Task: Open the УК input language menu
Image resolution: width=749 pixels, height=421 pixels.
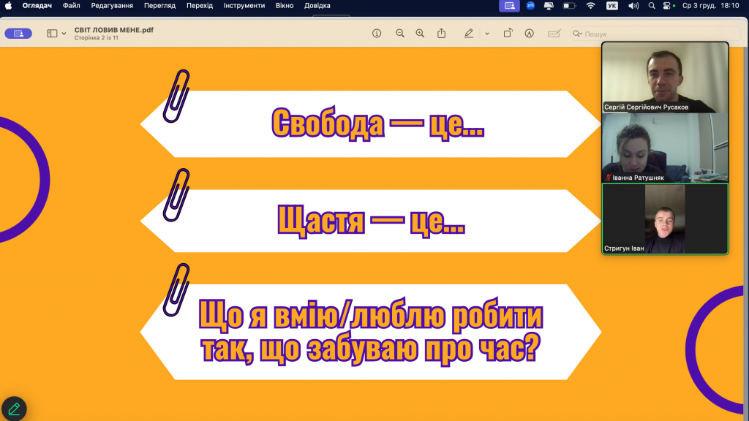Action: coord(611,6)
